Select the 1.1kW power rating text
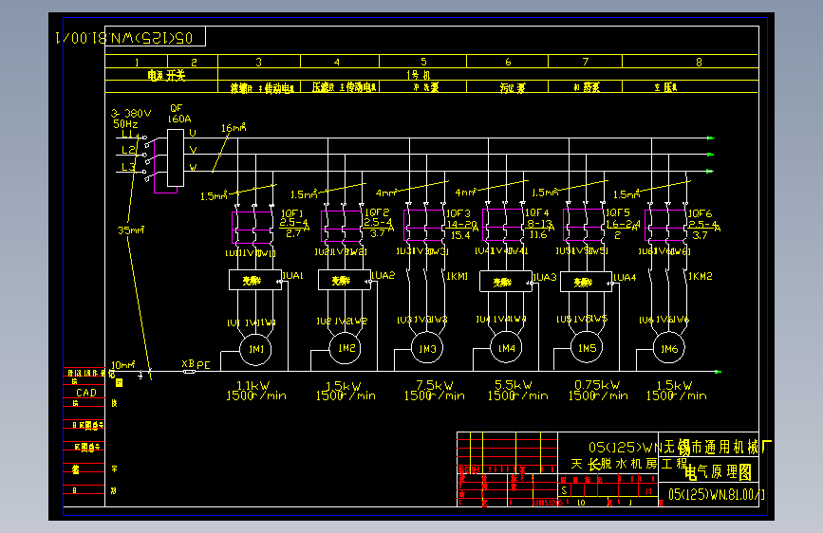The height and width of the screenshot is (533, 823). click(253, 386)
